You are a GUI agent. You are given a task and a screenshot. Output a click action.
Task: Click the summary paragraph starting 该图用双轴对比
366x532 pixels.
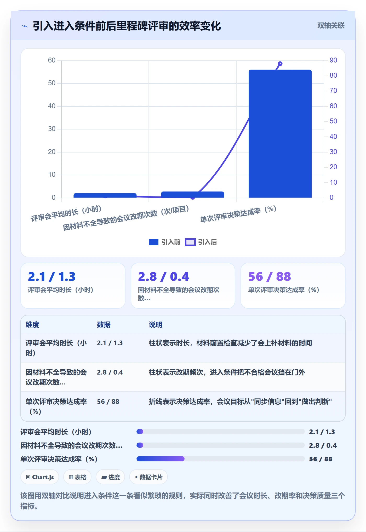coord(183,501)
